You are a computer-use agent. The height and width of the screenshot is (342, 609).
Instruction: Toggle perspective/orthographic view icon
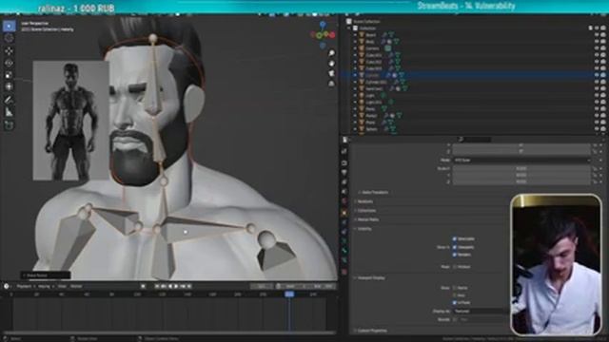pos(331,84)
